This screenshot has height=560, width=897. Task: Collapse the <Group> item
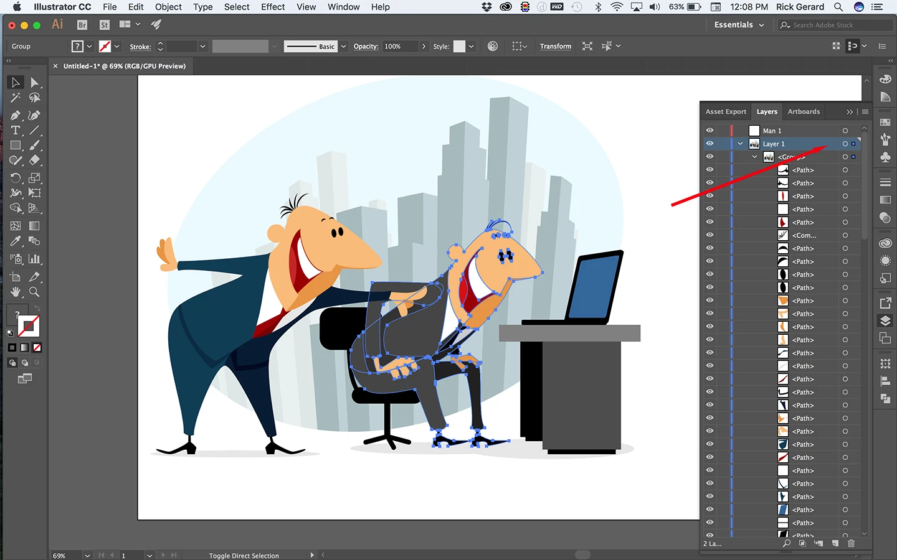click(x=754, y=157)
